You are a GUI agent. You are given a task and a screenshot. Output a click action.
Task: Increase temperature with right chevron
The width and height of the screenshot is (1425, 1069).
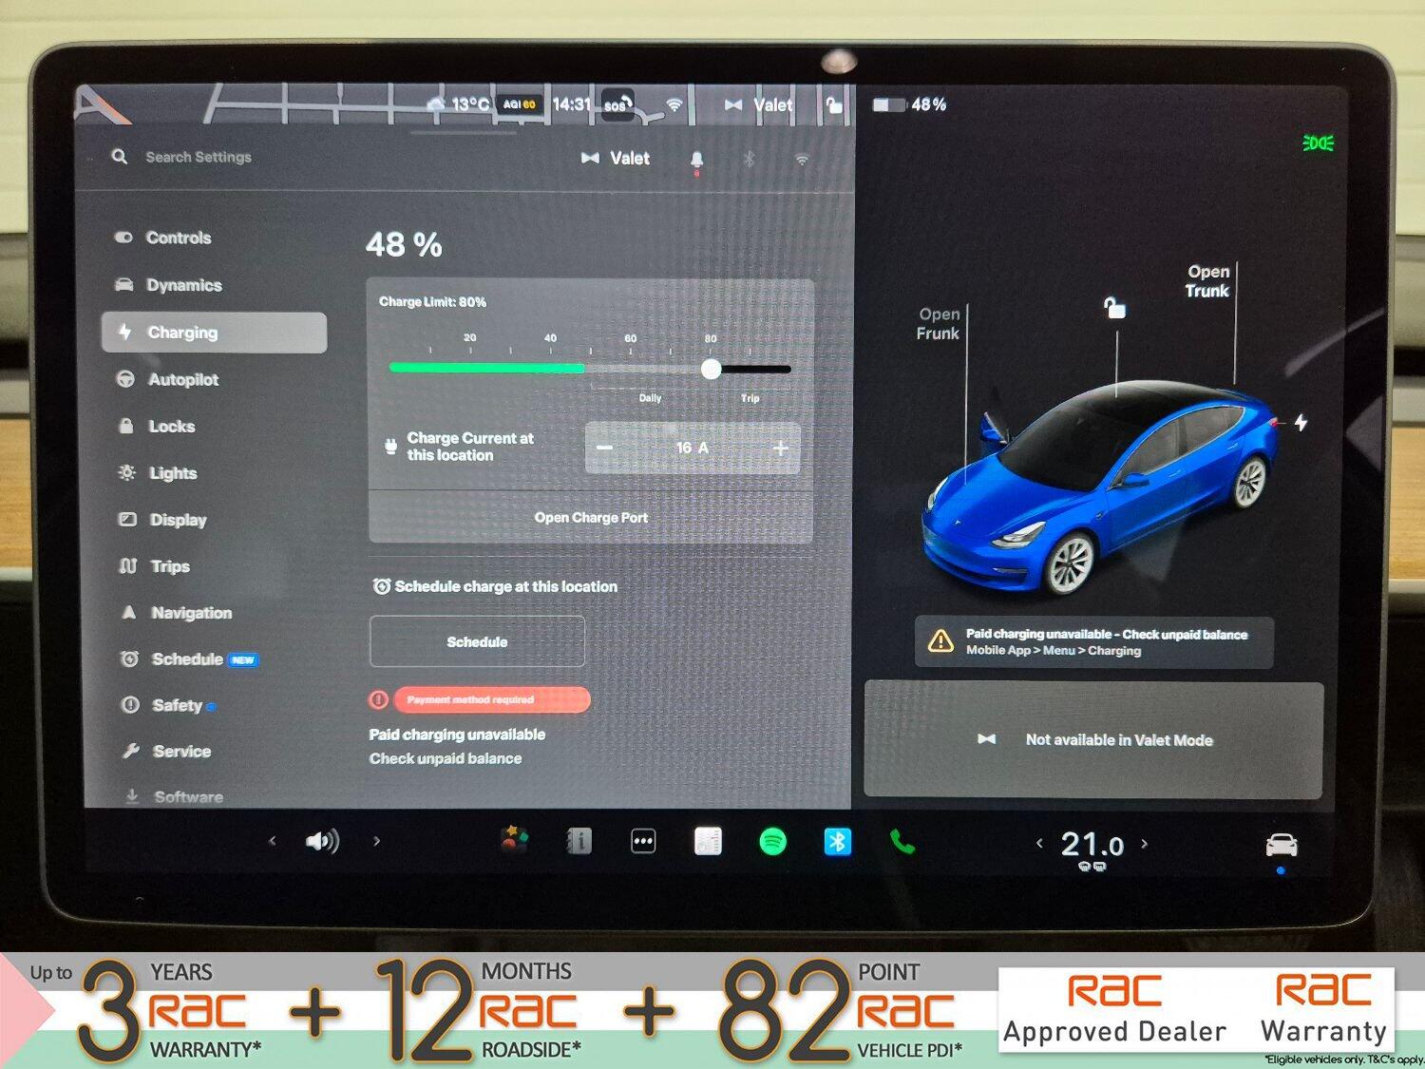[1144, 844]
